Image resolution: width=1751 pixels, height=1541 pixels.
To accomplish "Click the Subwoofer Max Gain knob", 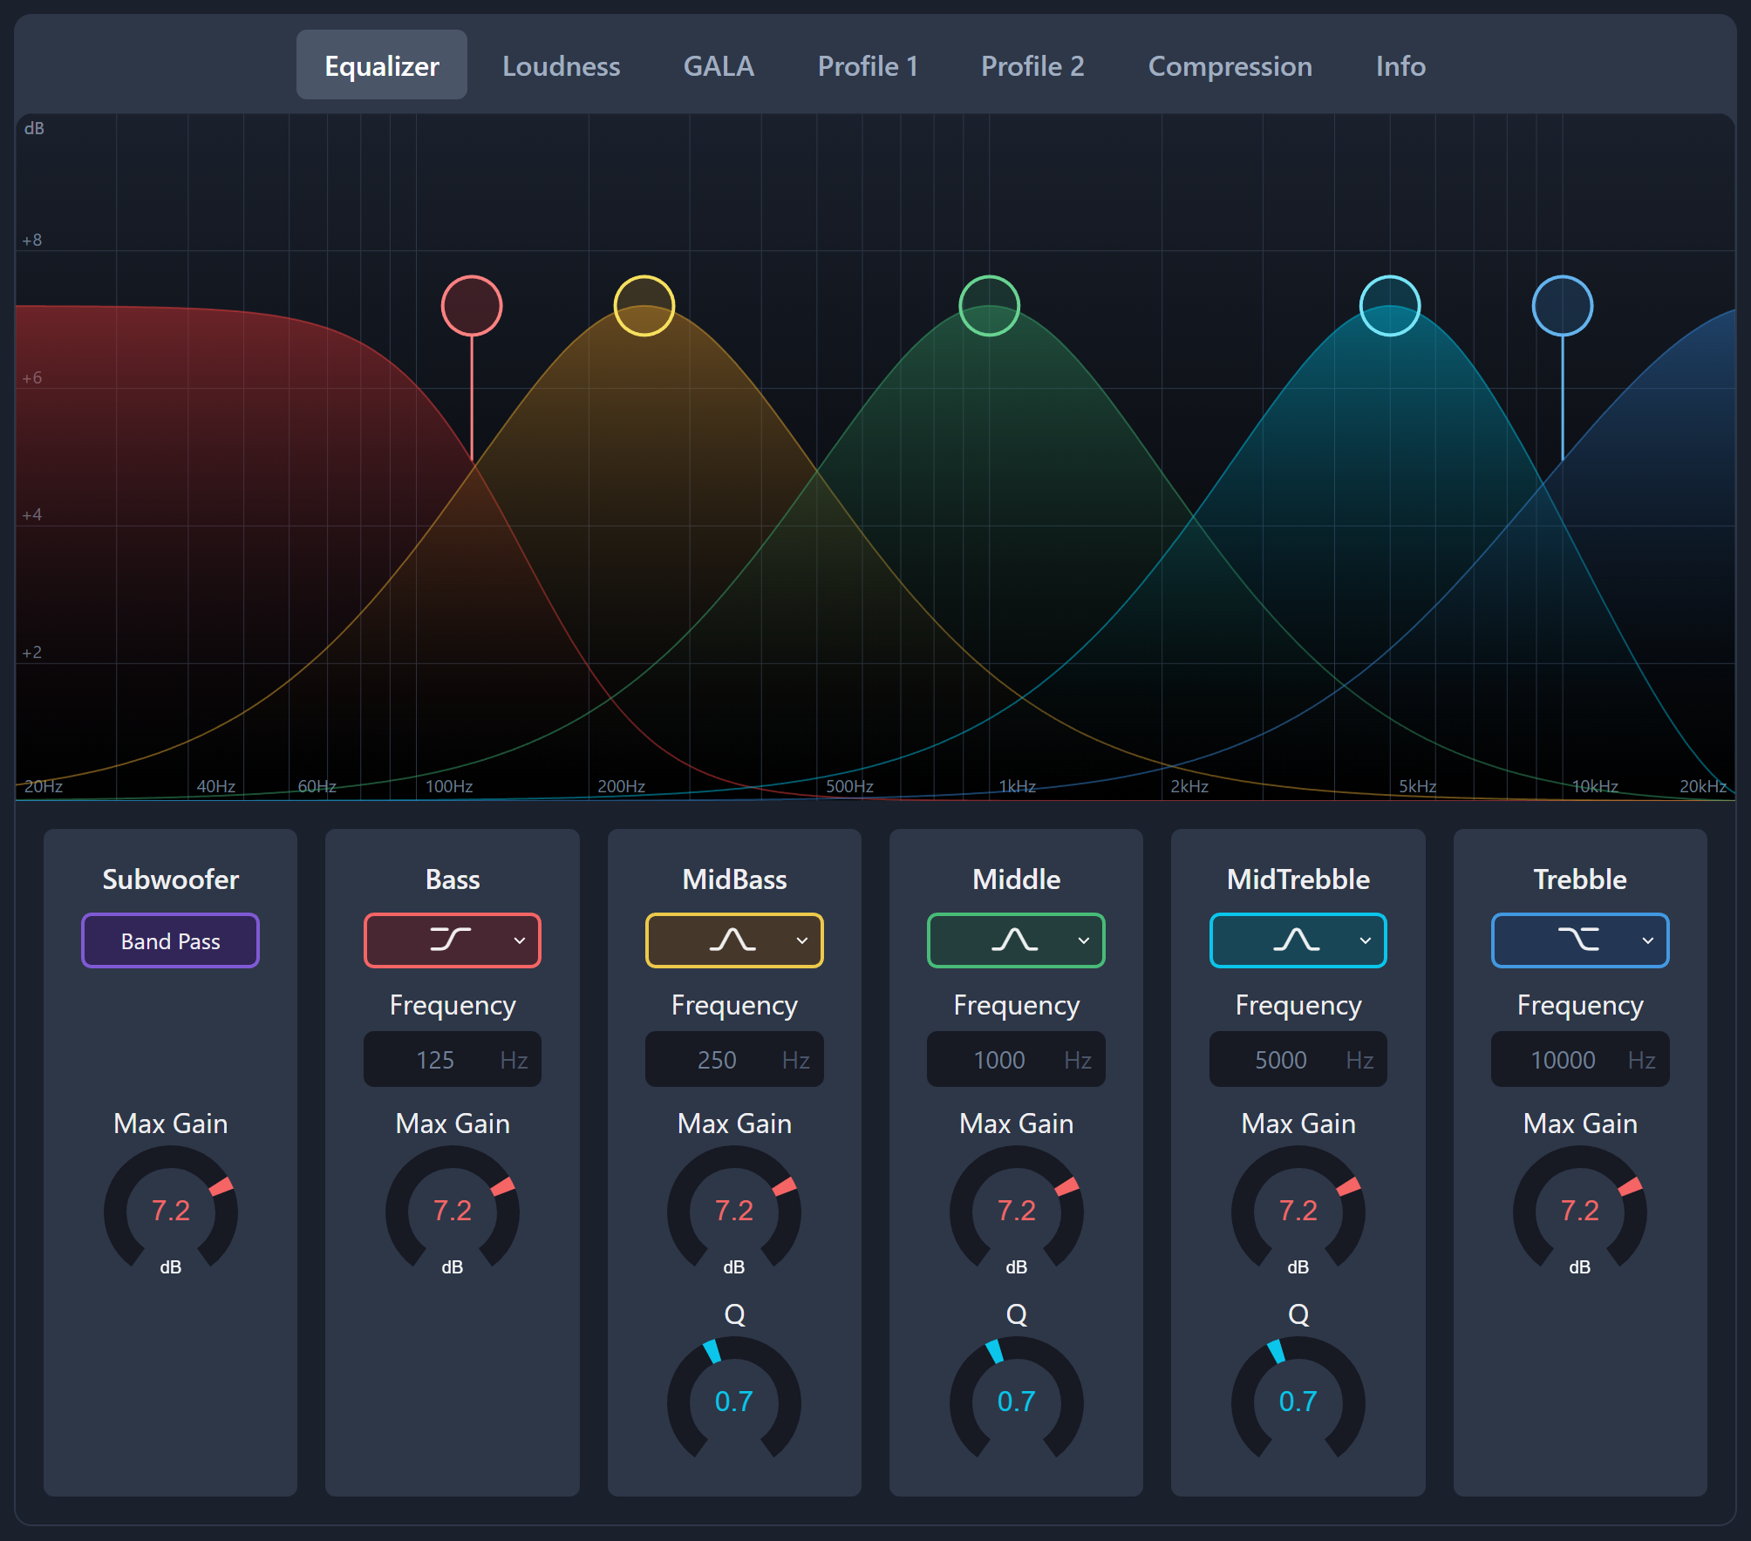I will 171,1210.
